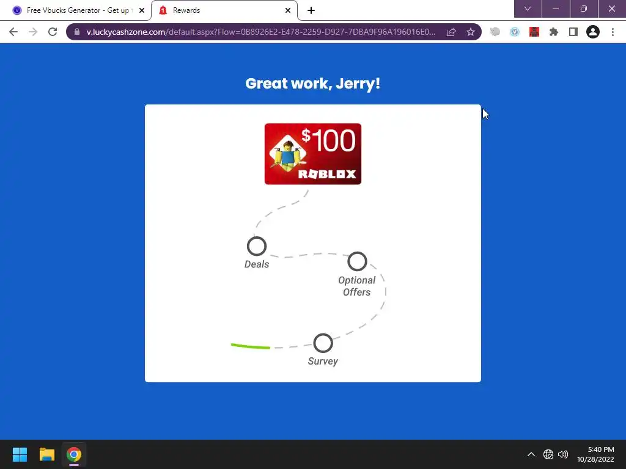Click the $100 Roblox gift card image
This screenshot has width=626, height=469.
313,154
